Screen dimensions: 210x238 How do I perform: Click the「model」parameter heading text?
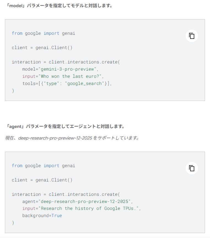[x=60, y=6]
